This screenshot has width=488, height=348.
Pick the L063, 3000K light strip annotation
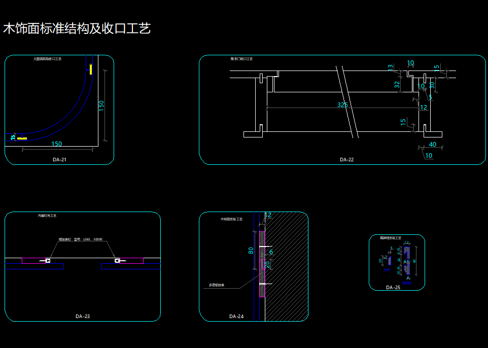click(x=80, y=239)
